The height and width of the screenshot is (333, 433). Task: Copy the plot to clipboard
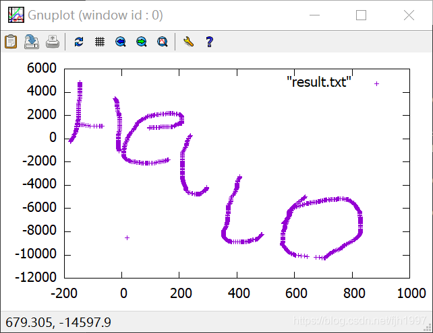(x=11, y=42)
